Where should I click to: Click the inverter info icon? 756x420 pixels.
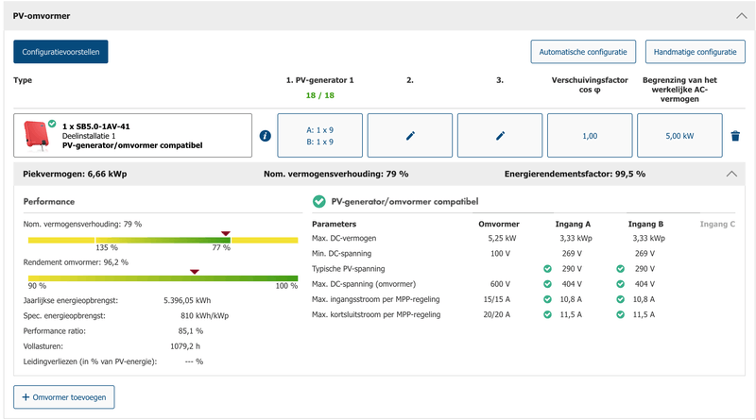pos(265,136)
